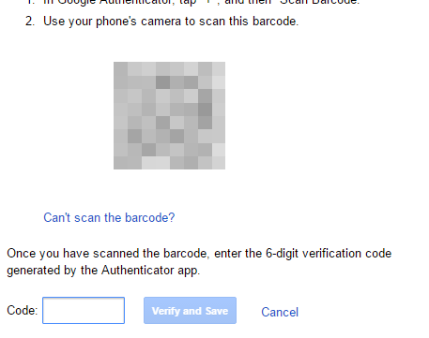Click the word "barcode?" in the help link
429x338 pixels.
149,217
